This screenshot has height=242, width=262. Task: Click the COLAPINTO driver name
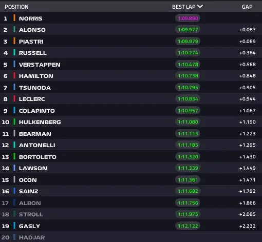(37, 111)
